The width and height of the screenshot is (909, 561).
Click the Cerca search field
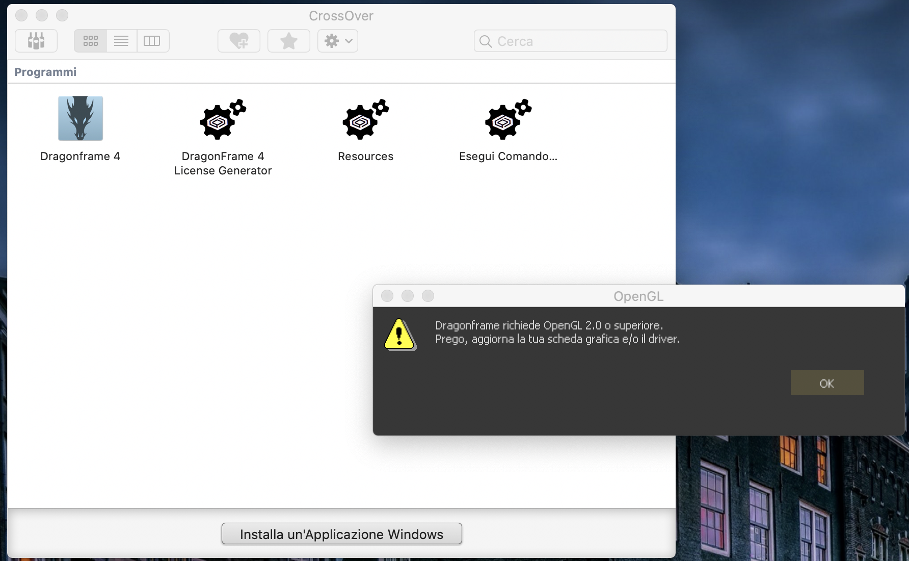[570, 41]
